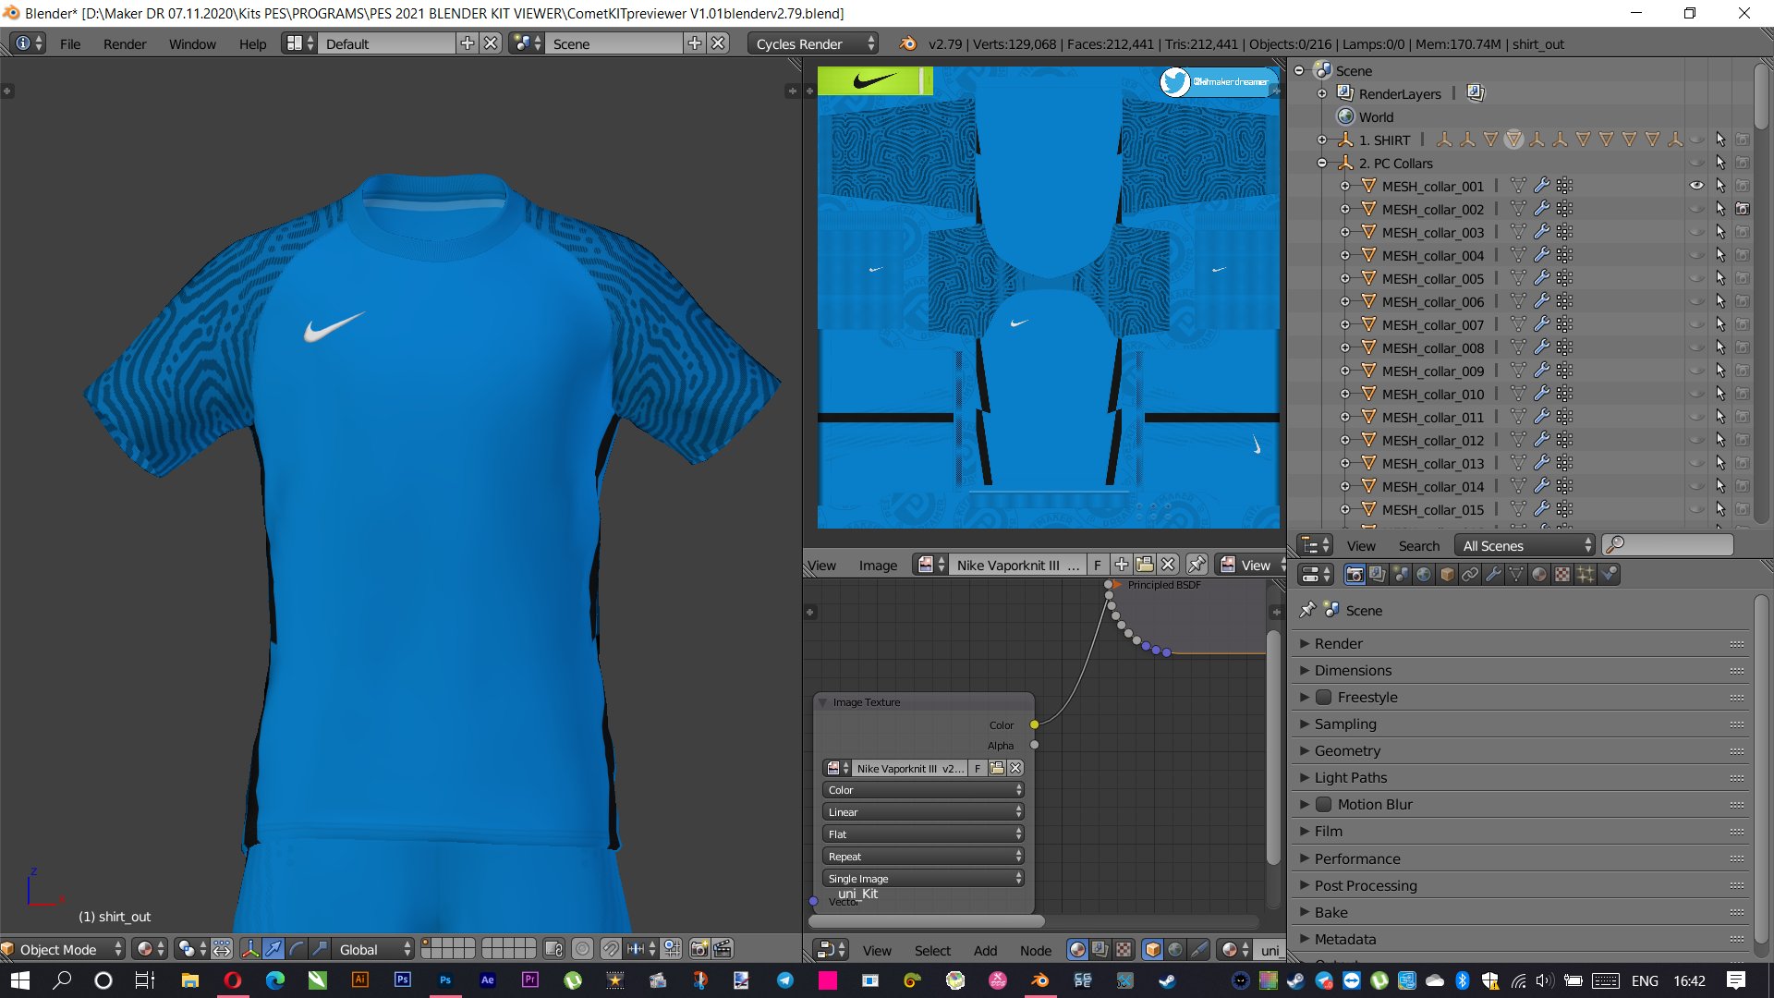Enable the Motion Blur checkbox
Image resolution: width=1774 pixels, height=998 pixels.
pos(1323,805)
